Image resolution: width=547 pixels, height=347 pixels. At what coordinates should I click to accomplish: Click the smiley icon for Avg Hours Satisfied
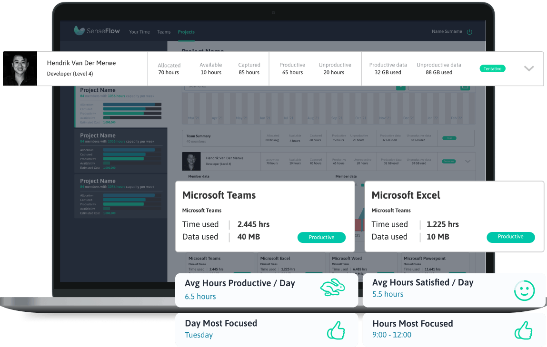point(524,290)
